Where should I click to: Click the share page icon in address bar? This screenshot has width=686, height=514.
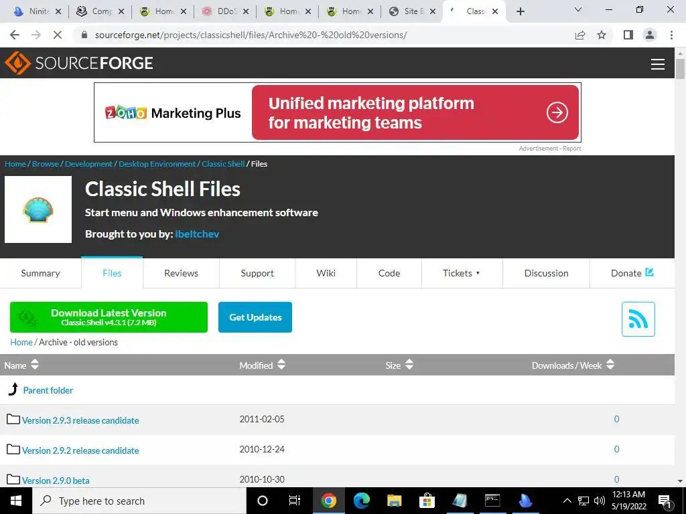click(580, 35)
